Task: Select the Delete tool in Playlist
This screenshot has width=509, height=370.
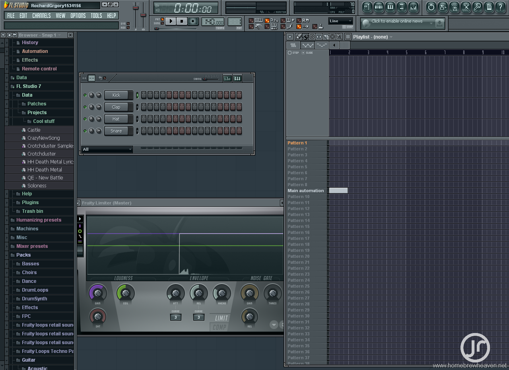Action: click(312, 37)
